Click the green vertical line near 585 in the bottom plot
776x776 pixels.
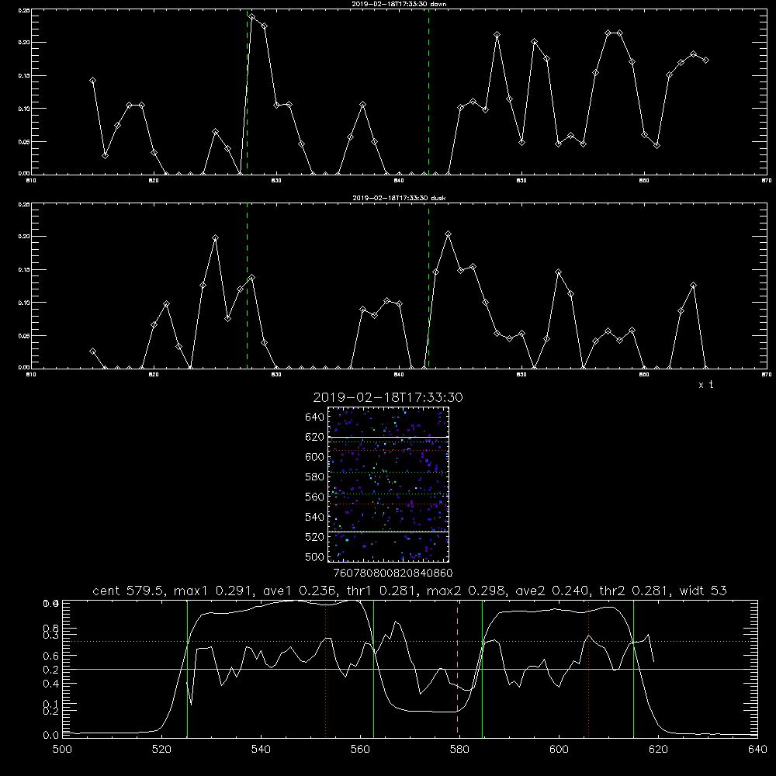(482, 668)
